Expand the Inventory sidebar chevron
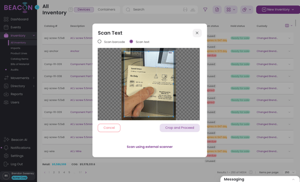 click(x=34, y=35)
